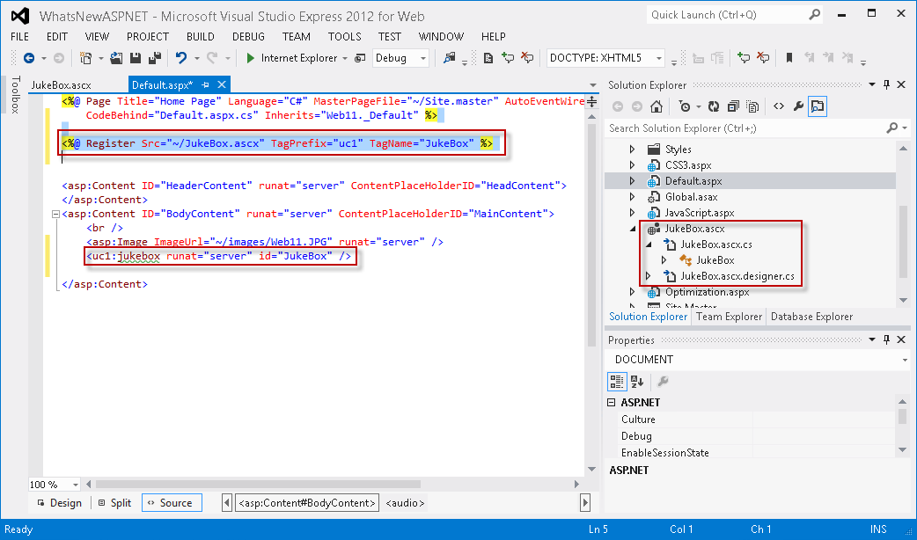
Task: Select the asp:Content#BodyContent breadcrumb button
Action: [x=306, y=502]
